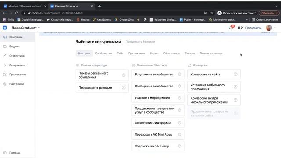Viewport: 281px width, 158px height.
Task: Choose Установки мобильного приложения goal
Action: [x=214, y=87]
